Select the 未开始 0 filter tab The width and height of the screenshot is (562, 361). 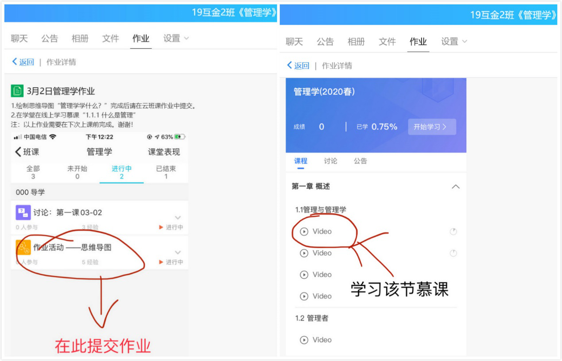tap(77, 172)
